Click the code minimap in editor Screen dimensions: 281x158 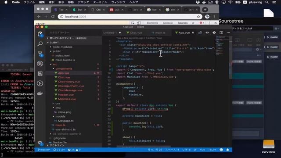(x=222, y=46)
